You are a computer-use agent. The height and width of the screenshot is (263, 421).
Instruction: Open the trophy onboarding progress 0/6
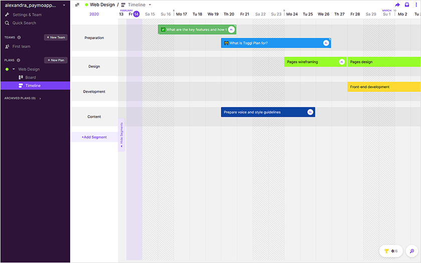391,251
